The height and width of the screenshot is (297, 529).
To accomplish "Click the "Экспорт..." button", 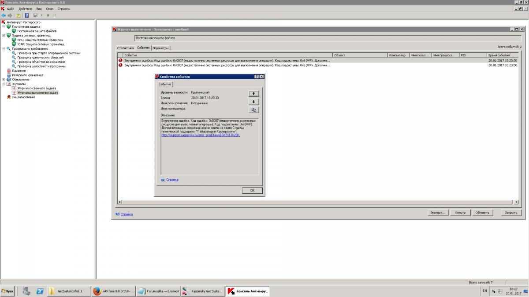I will pos(438,213).
